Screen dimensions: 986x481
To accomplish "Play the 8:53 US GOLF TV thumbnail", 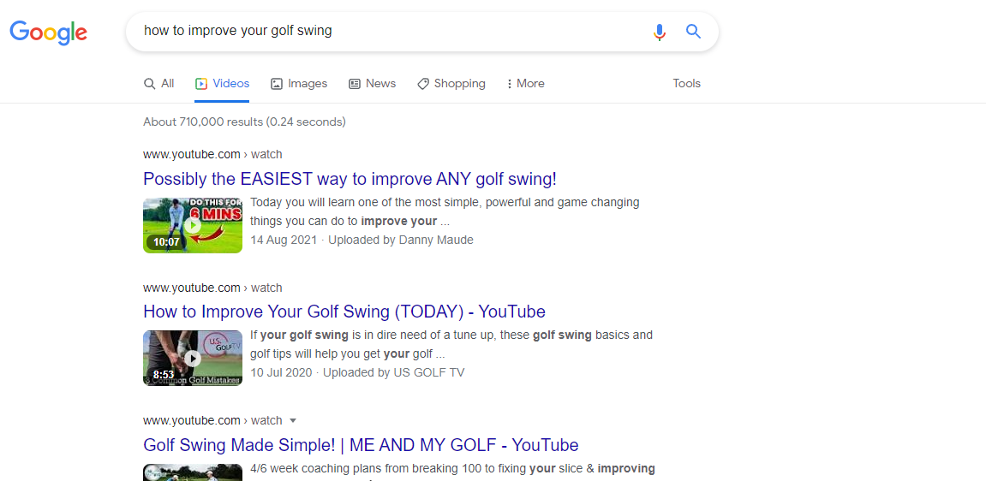I will pyautogui.click(x=193, y=358).
